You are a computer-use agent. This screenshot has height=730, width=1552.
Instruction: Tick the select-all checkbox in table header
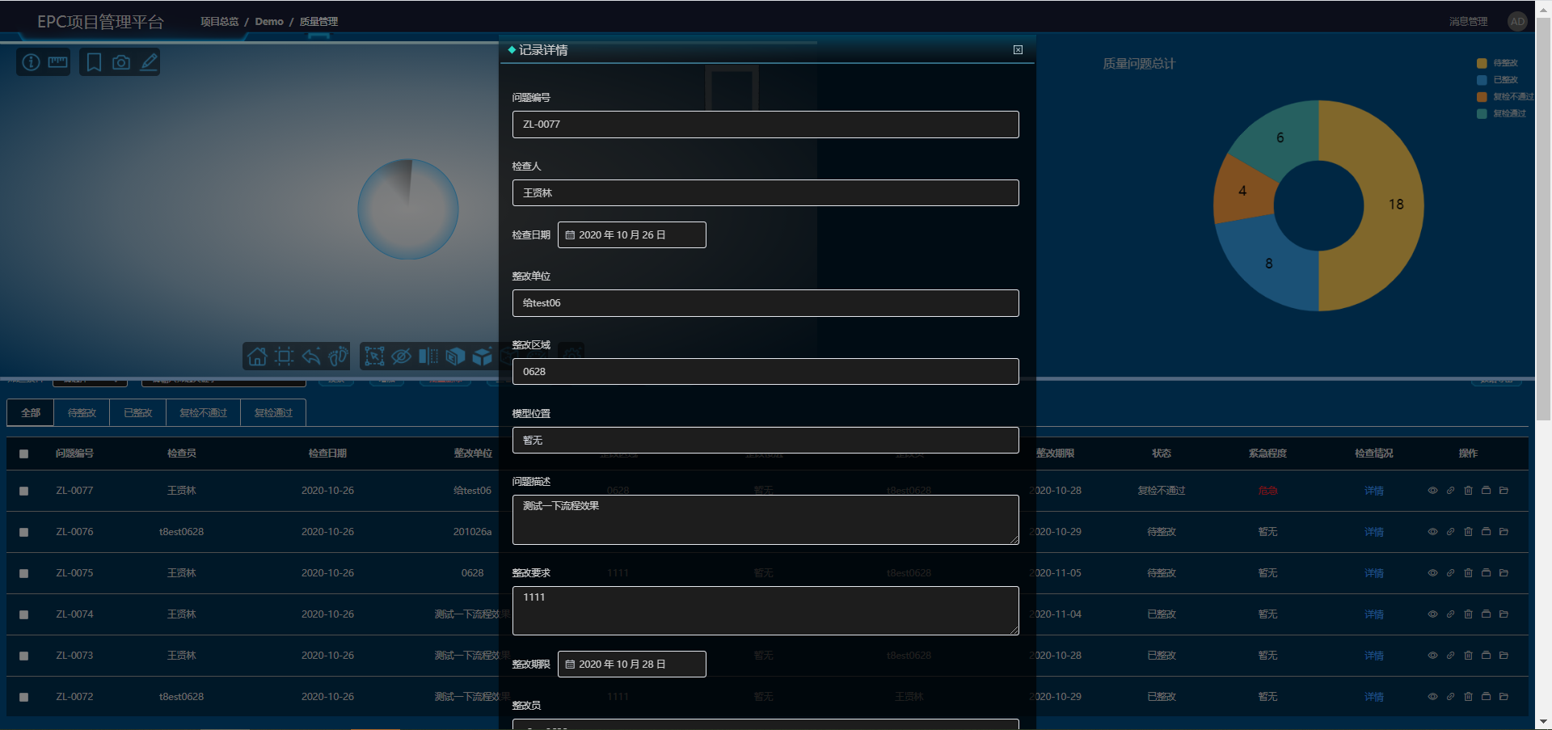[23, 454]
